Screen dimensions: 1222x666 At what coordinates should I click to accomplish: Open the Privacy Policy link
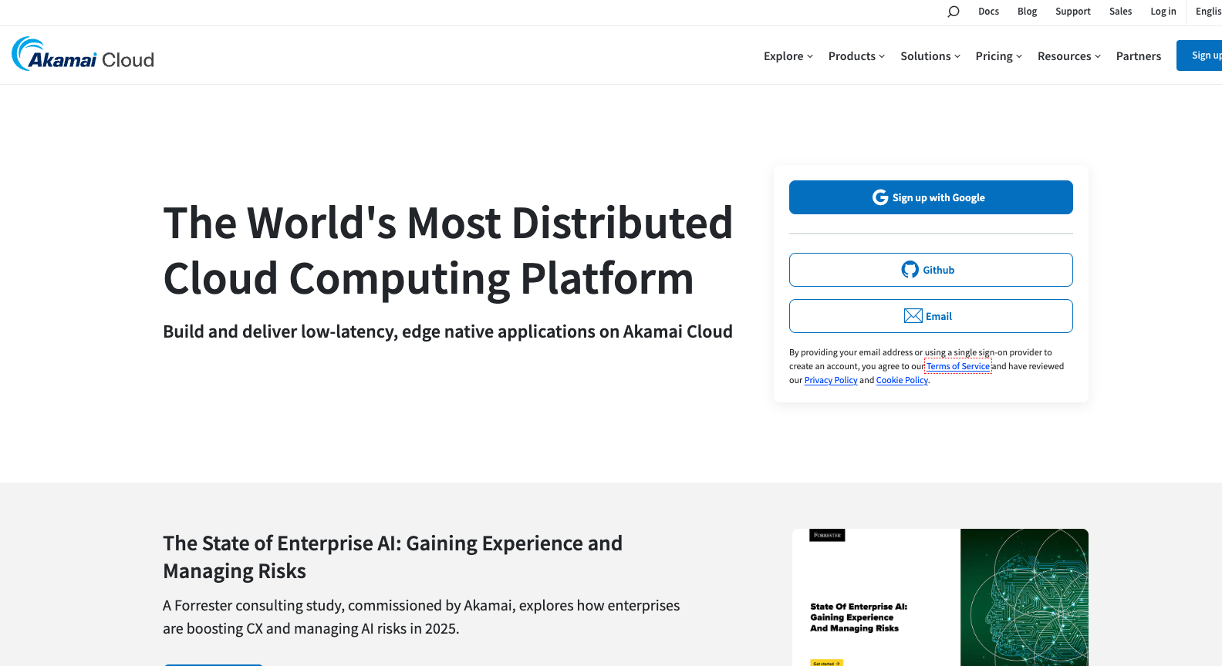[x=831, y=380]
